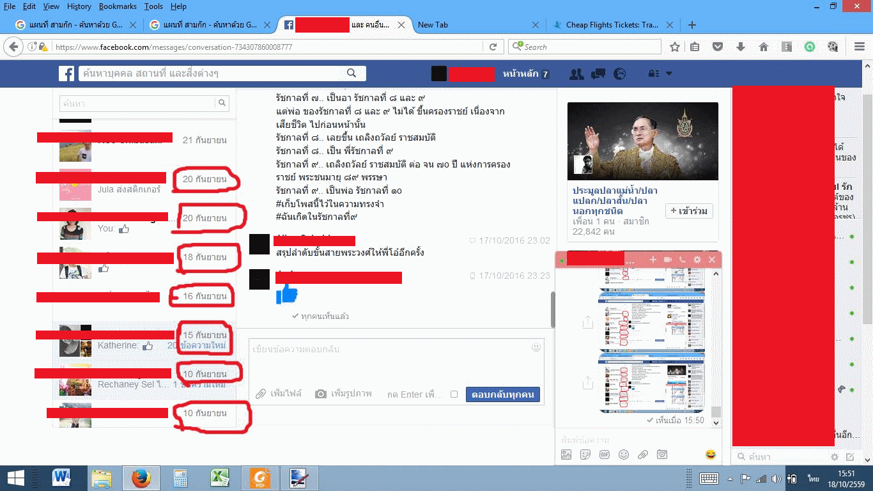The image size is (873, 491).
Task: Open the Firefox hamburger menu
Action: 860,47
